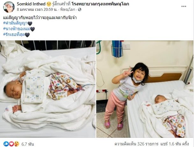The width and height of the screenshot is (194, 147).
Task: Click the blue Like reaction icon
Action: tap(6, 144)
